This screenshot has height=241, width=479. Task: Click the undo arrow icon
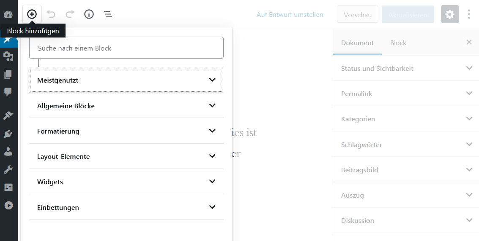click(x=51, y=14)
